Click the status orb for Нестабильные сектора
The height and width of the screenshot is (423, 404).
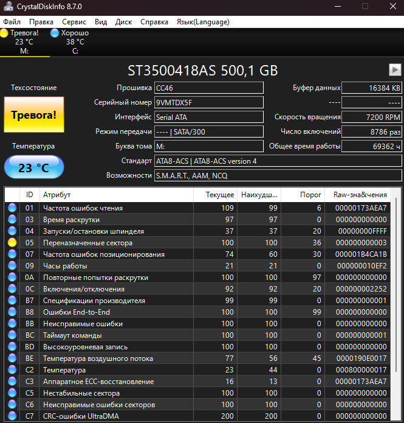[12, 393]
